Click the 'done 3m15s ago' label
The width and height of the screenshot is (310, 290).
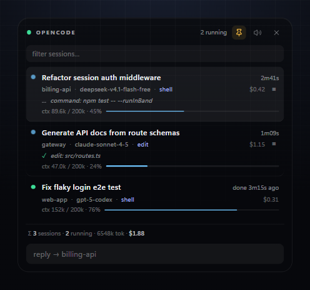[256, 188]
